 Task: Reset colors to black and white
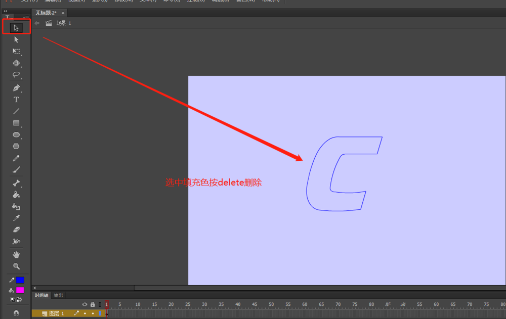[13, 300]
